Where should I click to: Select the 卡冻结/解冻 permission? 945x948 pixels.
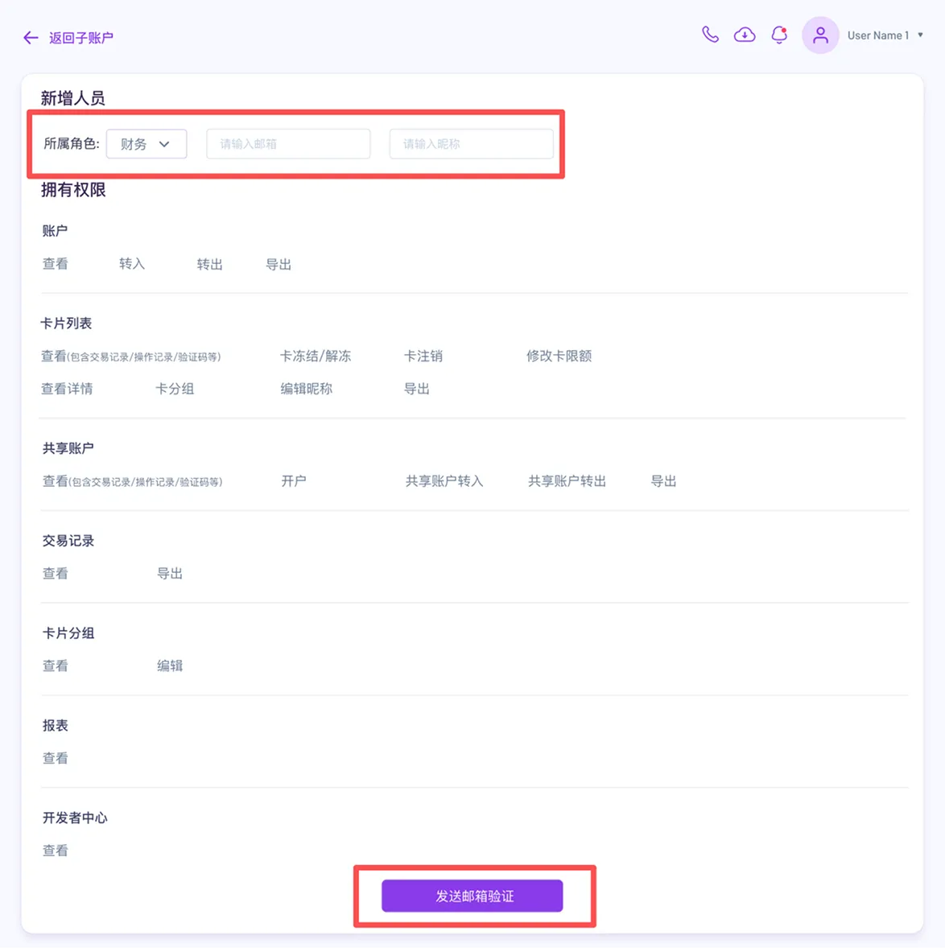[316, 357]
